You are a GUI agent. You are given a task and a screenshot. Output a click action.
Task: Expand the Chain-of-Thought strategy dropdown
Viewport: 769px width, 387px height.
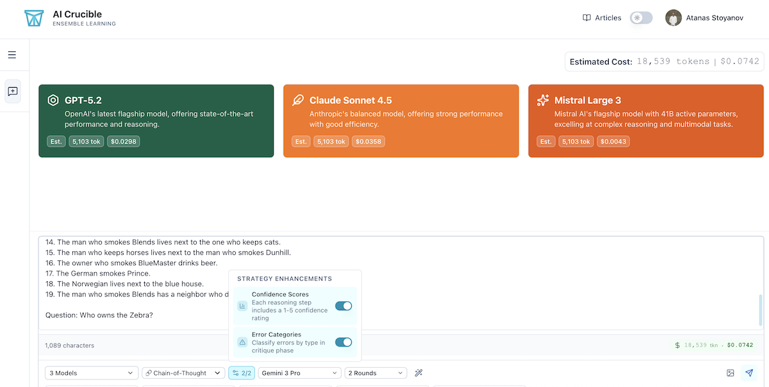tap(183, 373)
